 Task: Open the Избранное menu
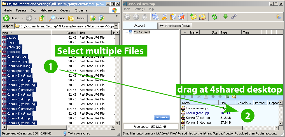coord(48,10)
